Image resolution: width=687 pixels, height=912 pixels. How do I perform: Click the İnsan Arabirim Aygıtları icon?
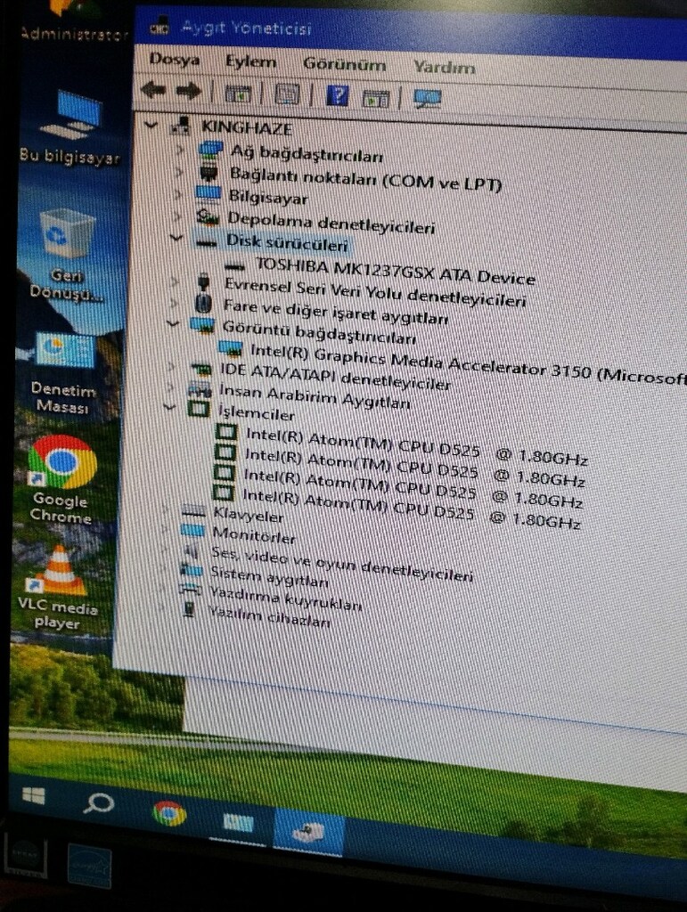(x=199, y=388)
